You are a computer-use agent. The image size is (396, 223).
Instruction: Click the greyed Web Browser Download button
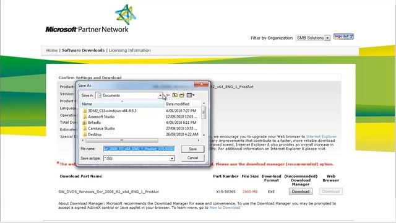coord(331,191)
